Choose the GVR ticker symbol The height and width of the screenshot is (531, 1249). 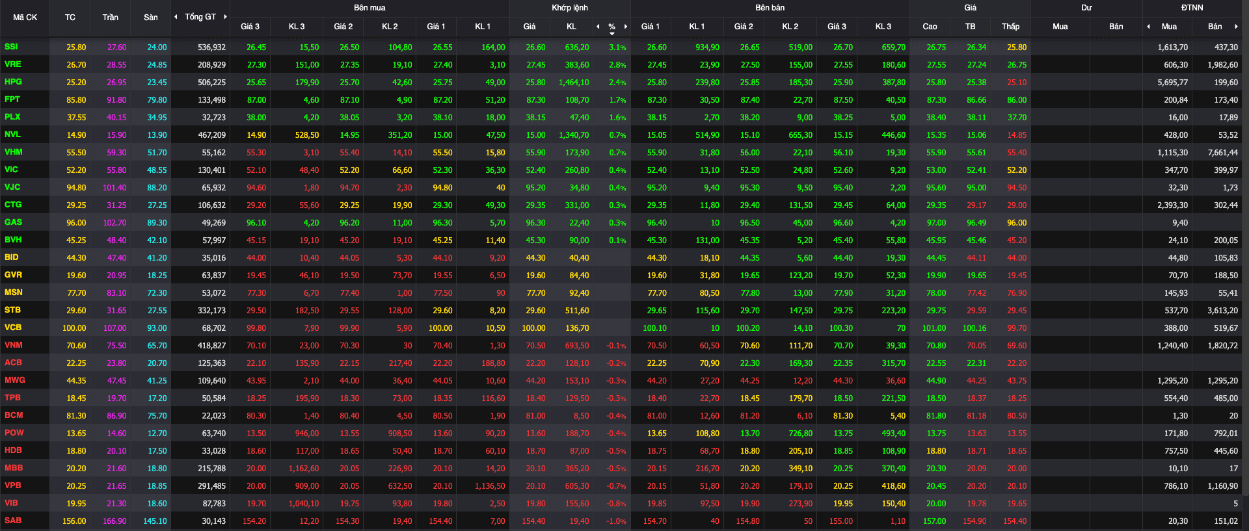[13, 275]
